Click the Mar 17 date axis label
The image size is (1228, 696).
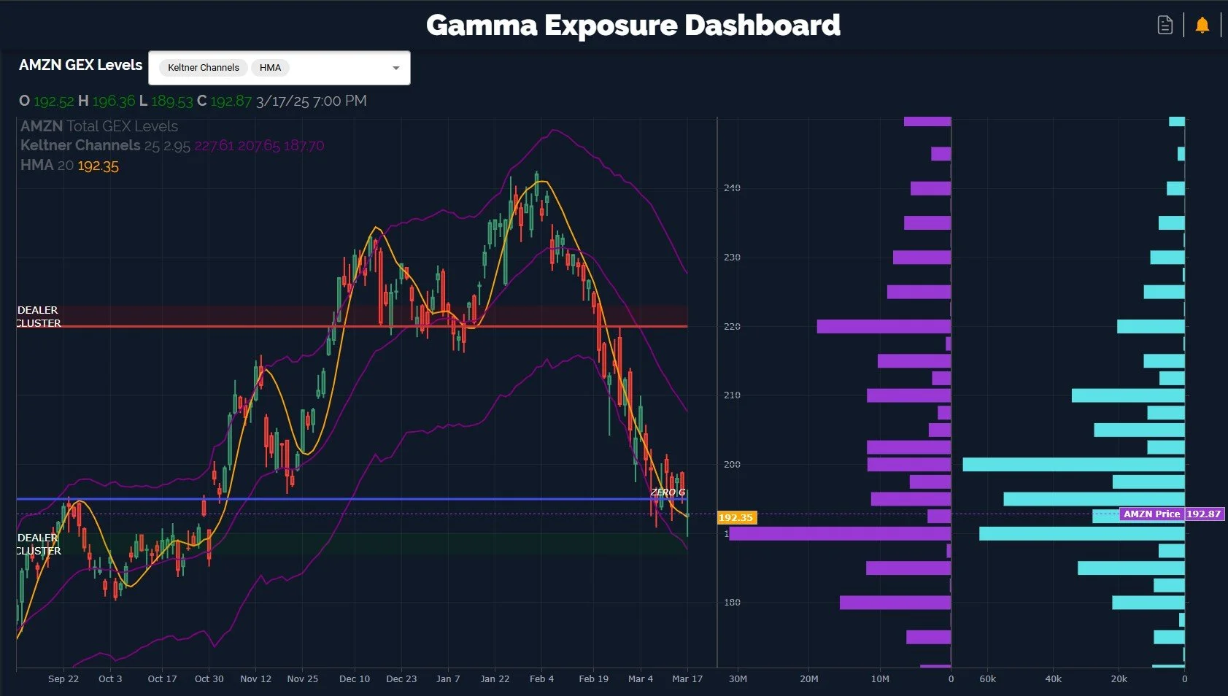[687, 679]
